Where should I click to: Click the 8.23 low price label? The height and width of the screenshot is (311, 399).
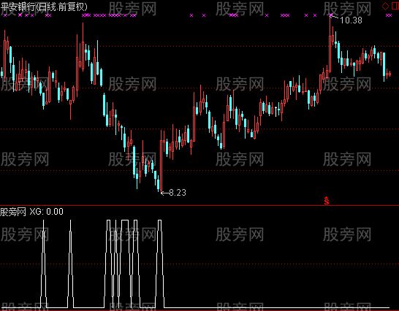point(178,193)
